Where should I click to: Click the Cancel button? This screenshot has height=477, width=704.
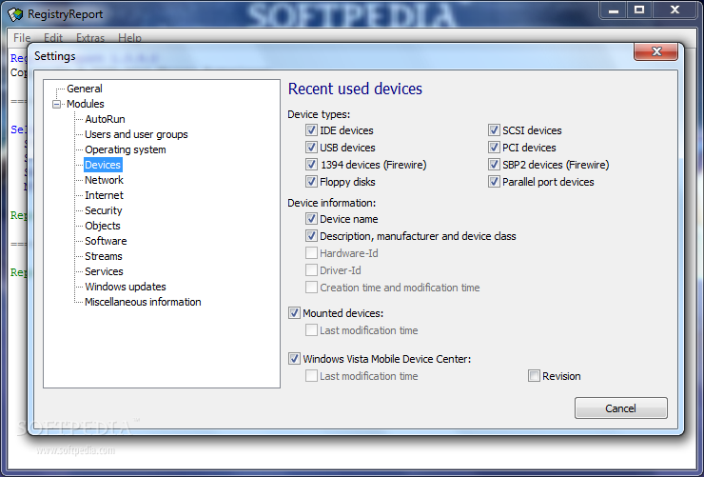(621, 407)
